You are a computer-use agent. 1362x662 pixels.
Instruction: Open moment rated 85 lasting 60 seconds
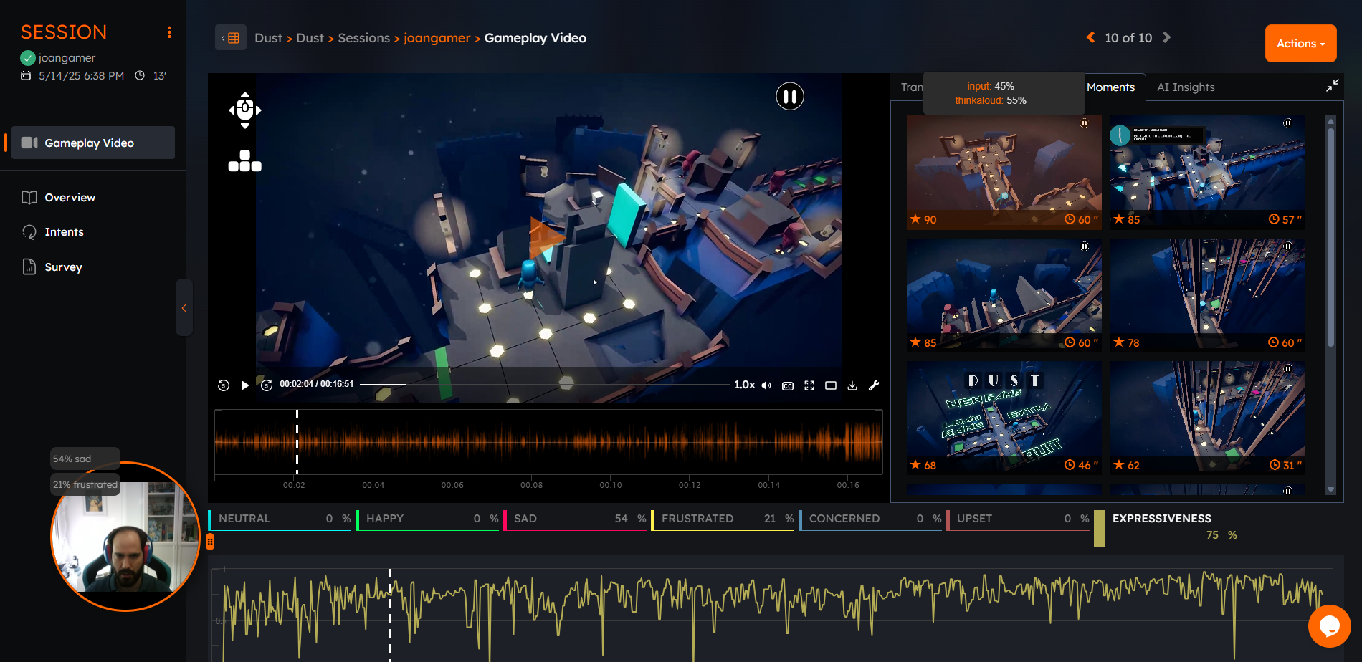click(x=1004, y=295)
